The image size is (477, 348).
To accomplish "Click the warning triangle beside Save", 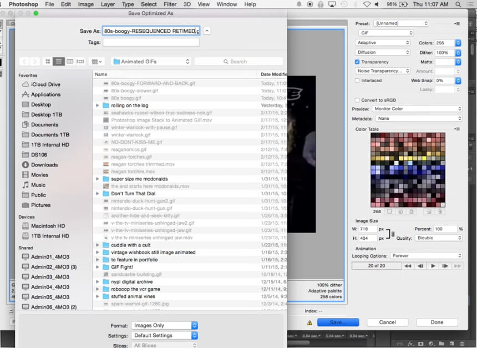I will click(x=309, y=322).
